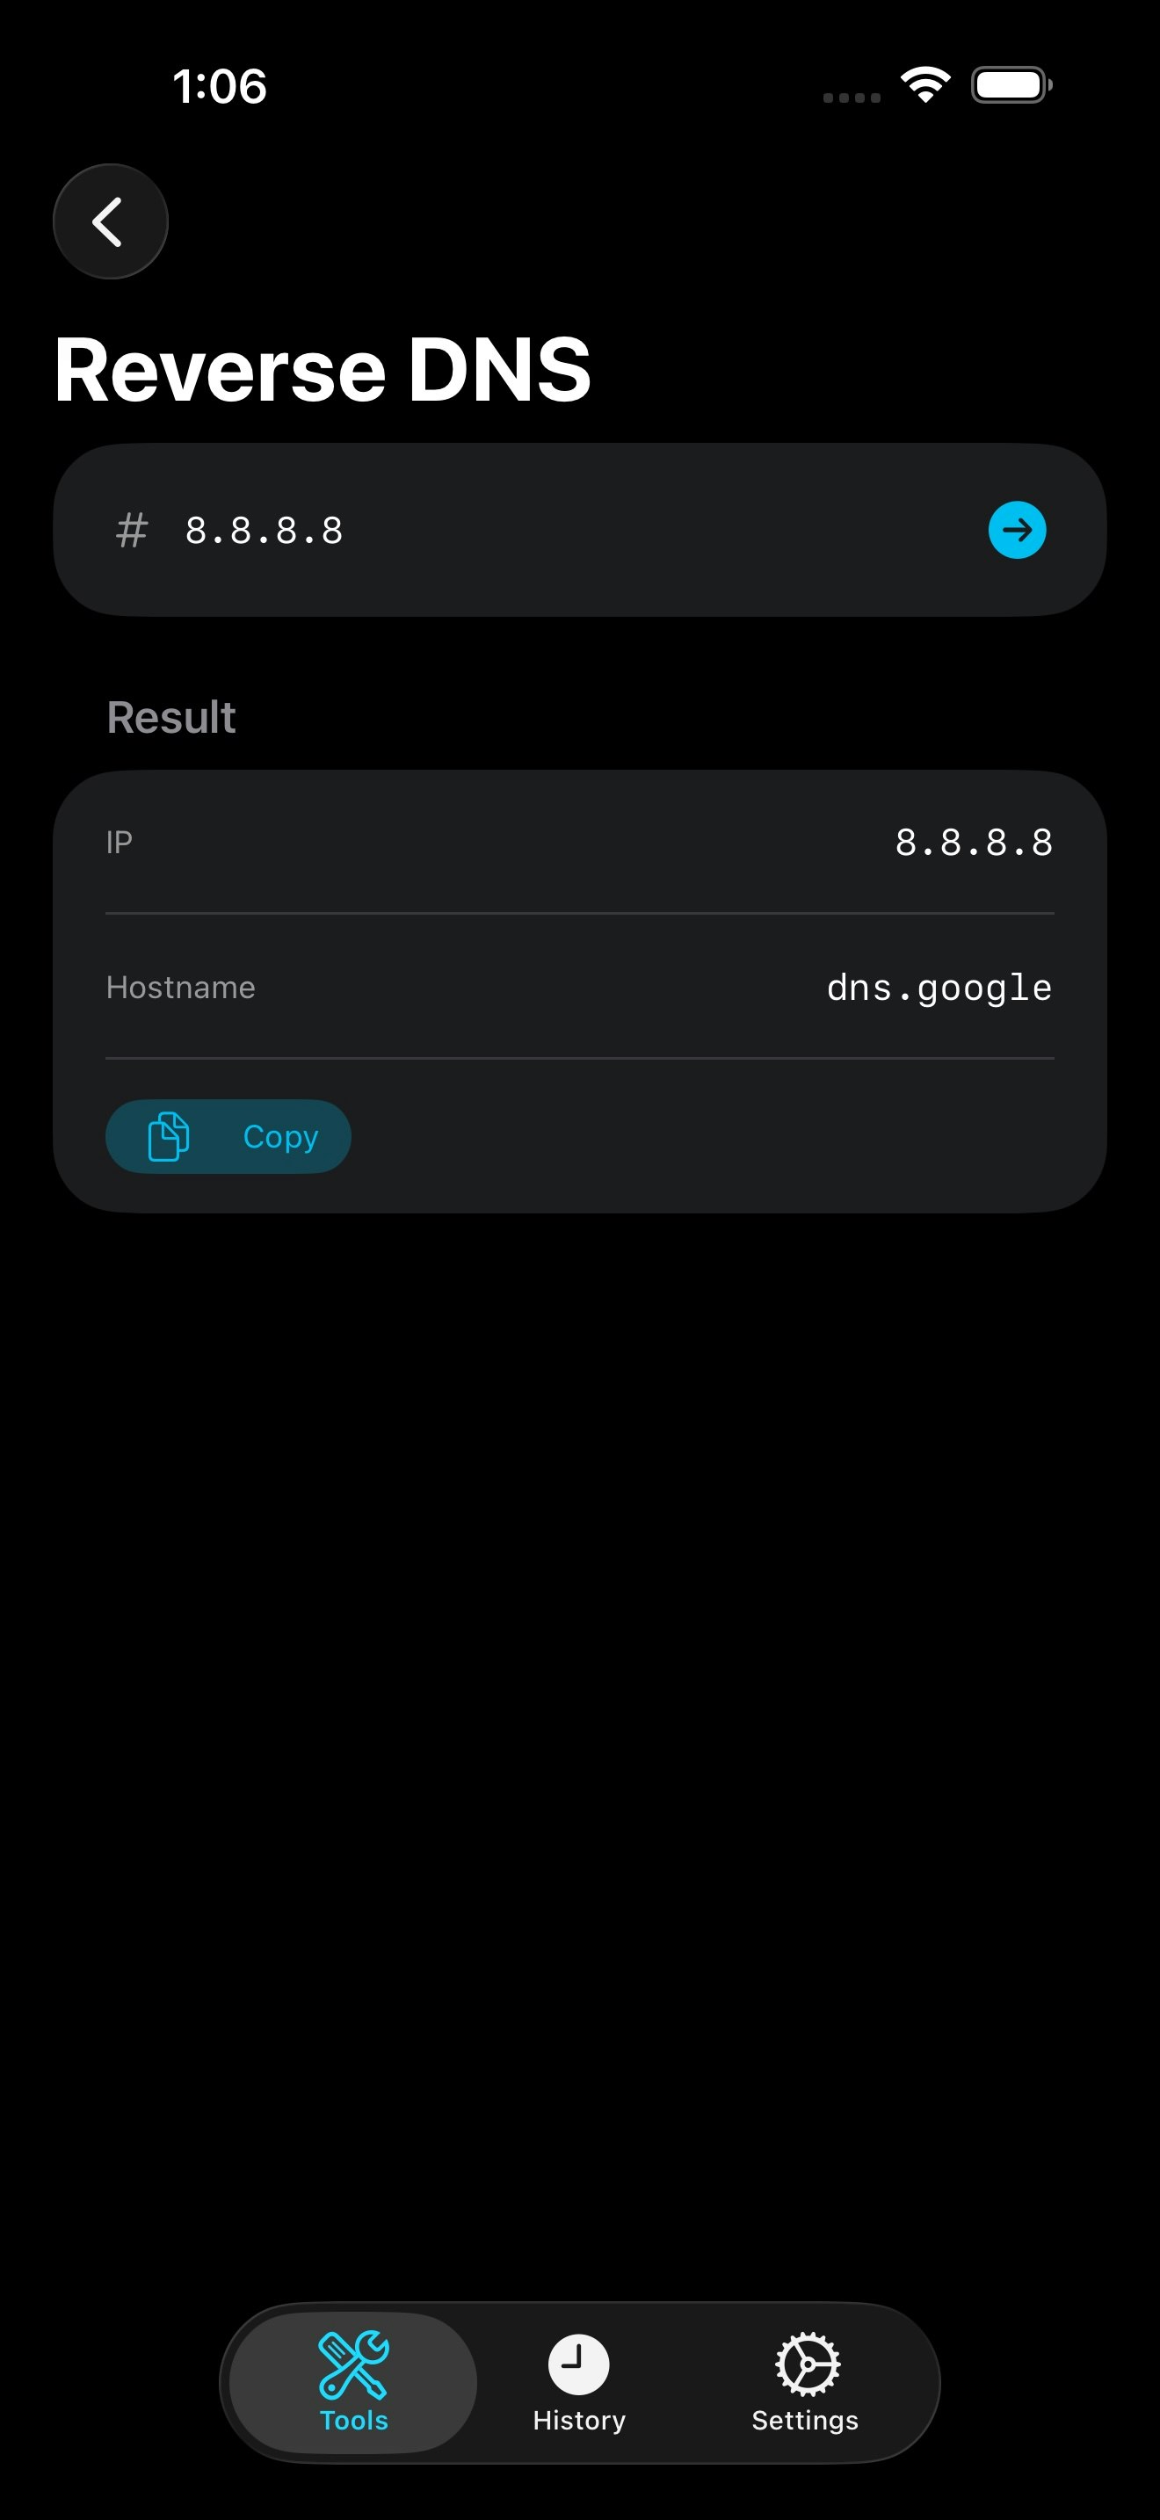
Task: Click the Result section header
Action: pyautogui.click(x=171, y=717)
